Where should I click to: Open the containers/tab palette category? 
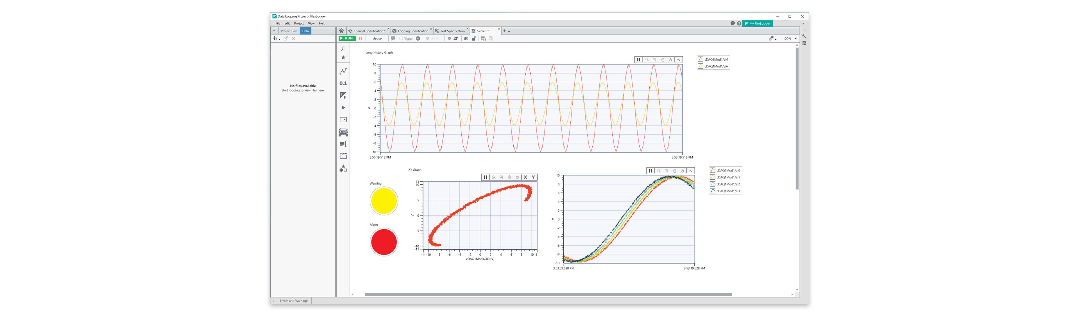click(343, 156)
